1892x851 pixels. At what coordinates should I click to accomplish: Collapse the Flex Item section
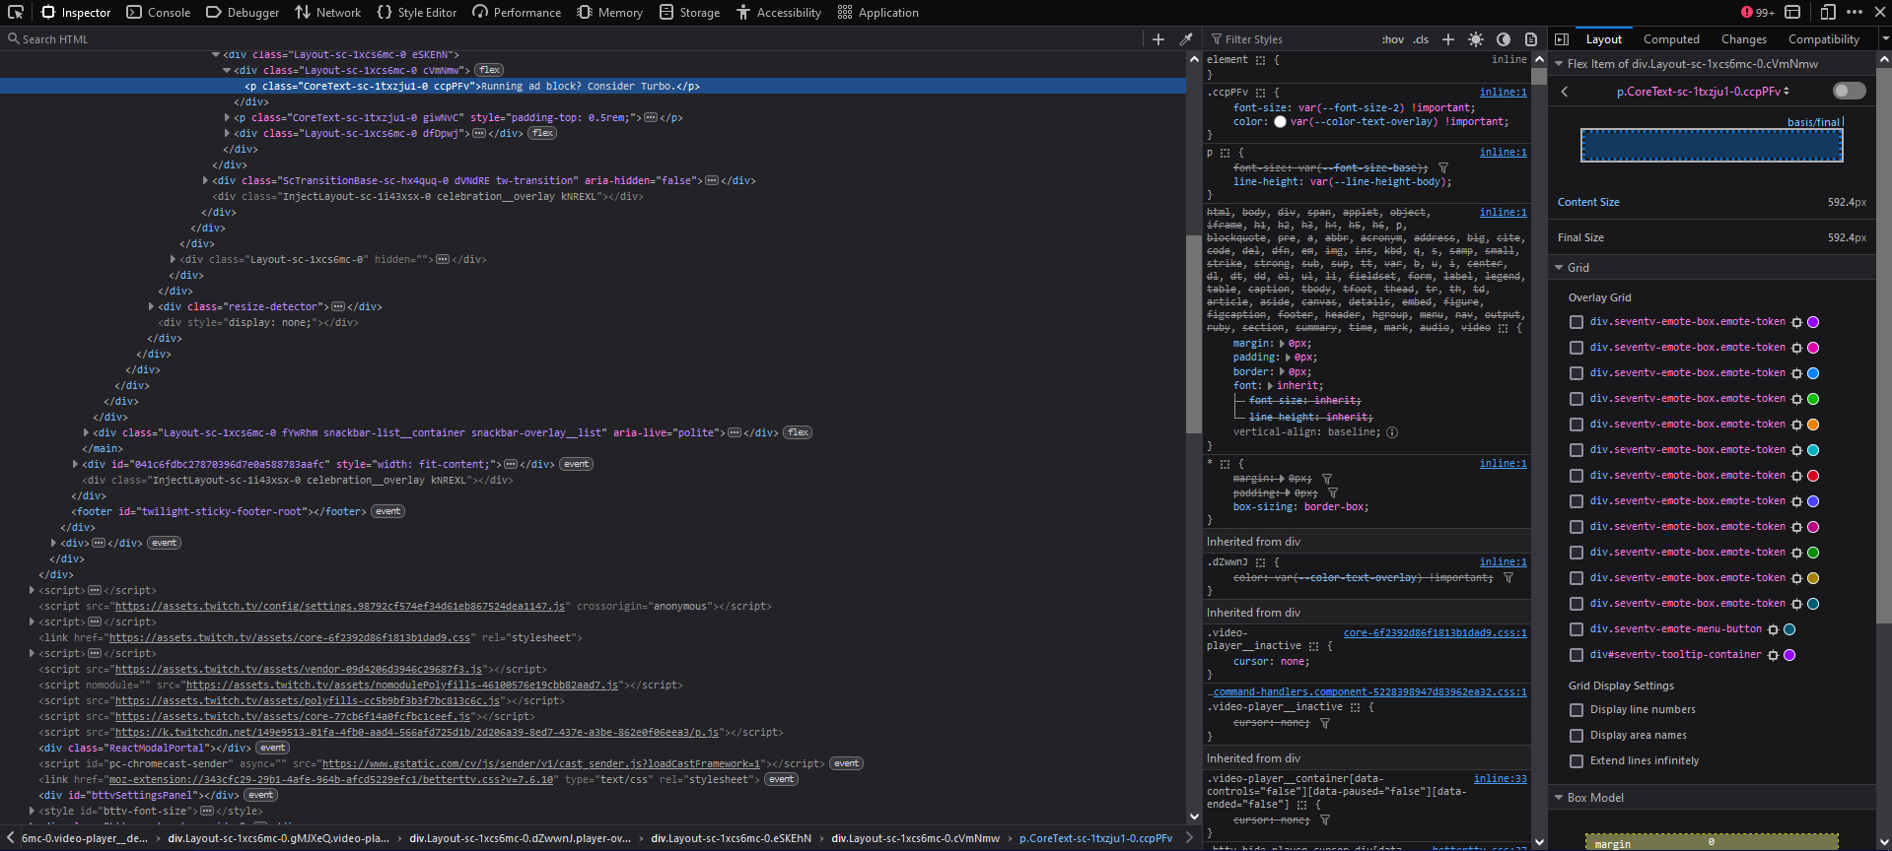pos(1559,64)
